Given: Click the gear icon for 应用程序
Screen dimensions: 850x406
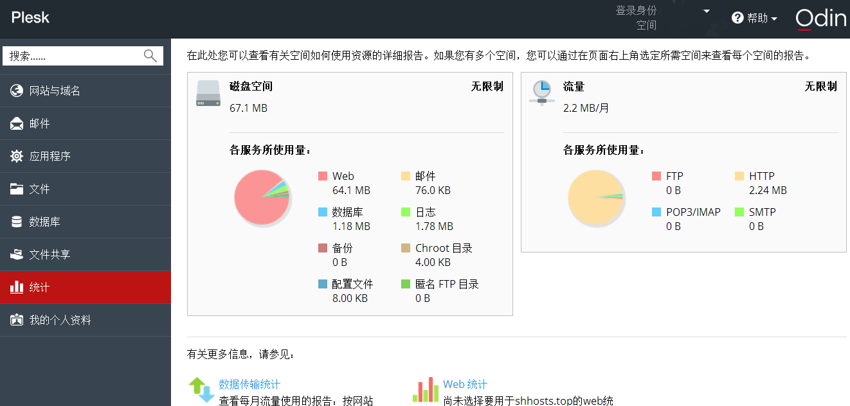Looking at the screenshot, I should click(17, 156).
